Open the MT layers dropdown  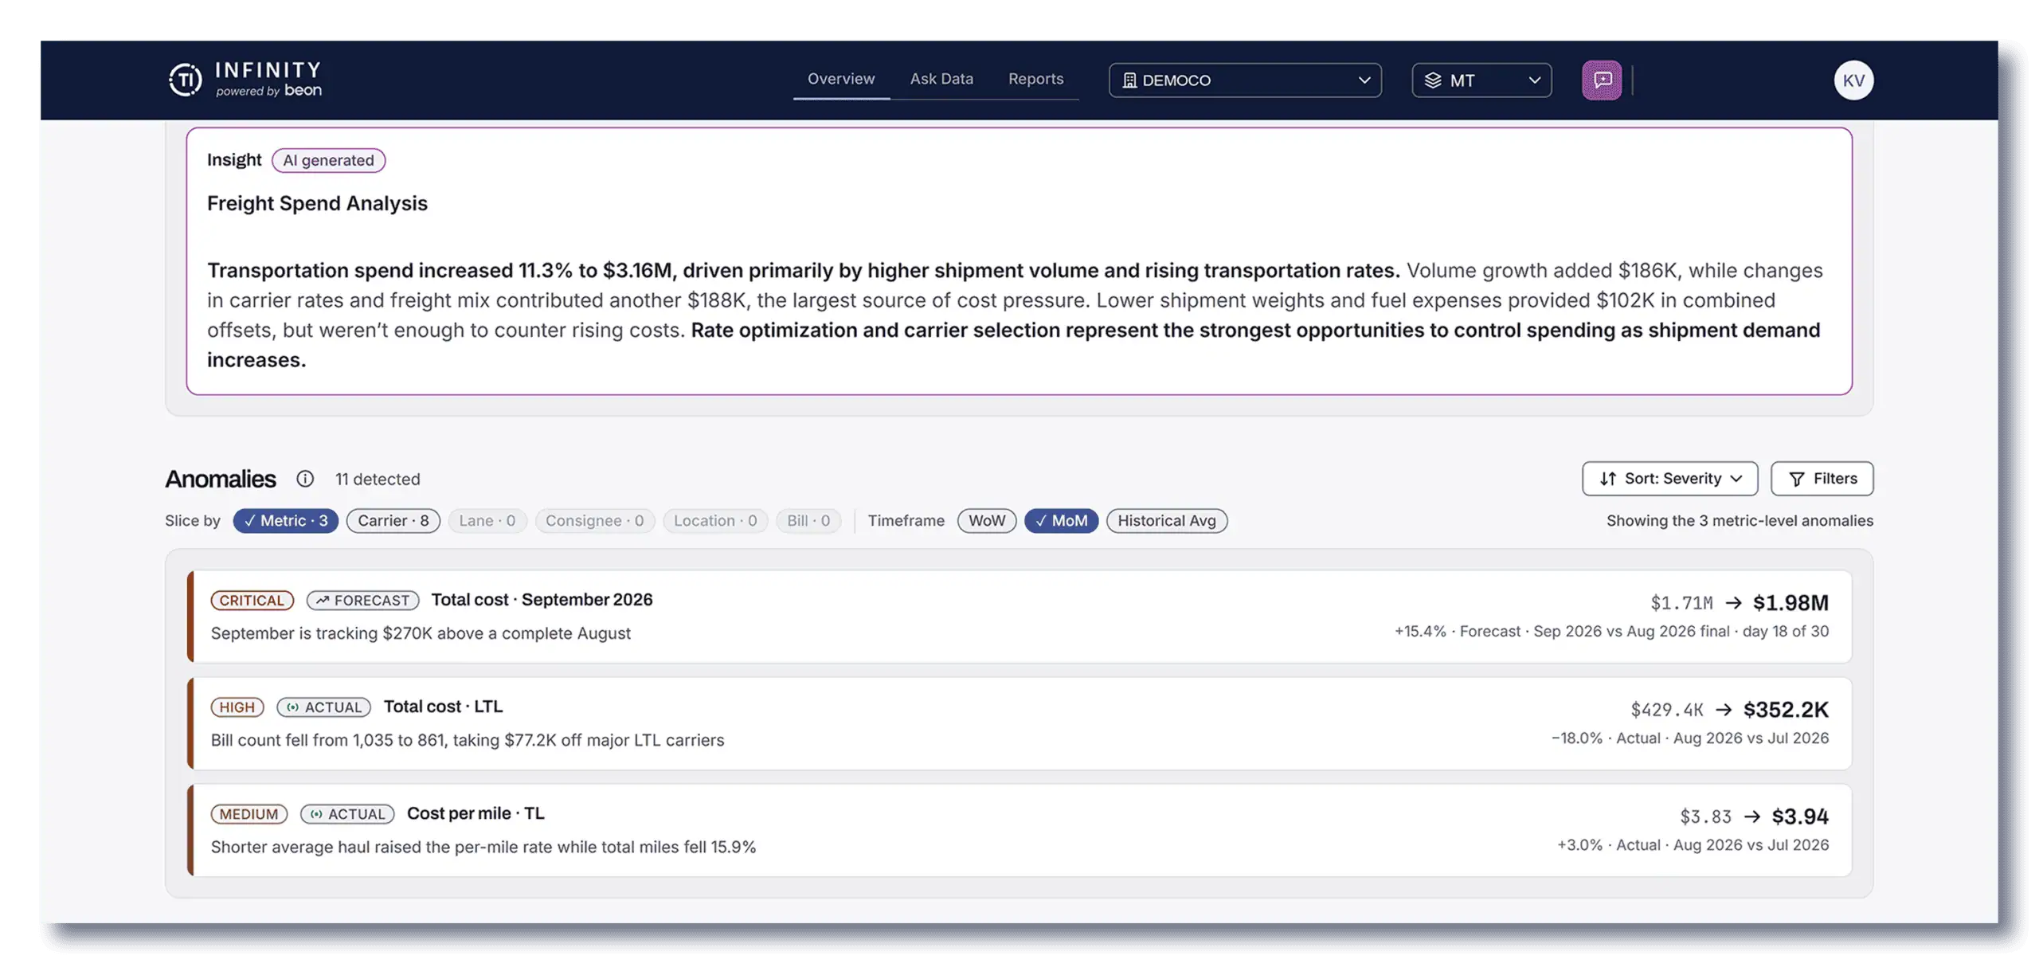click(x=1481, y=80)
